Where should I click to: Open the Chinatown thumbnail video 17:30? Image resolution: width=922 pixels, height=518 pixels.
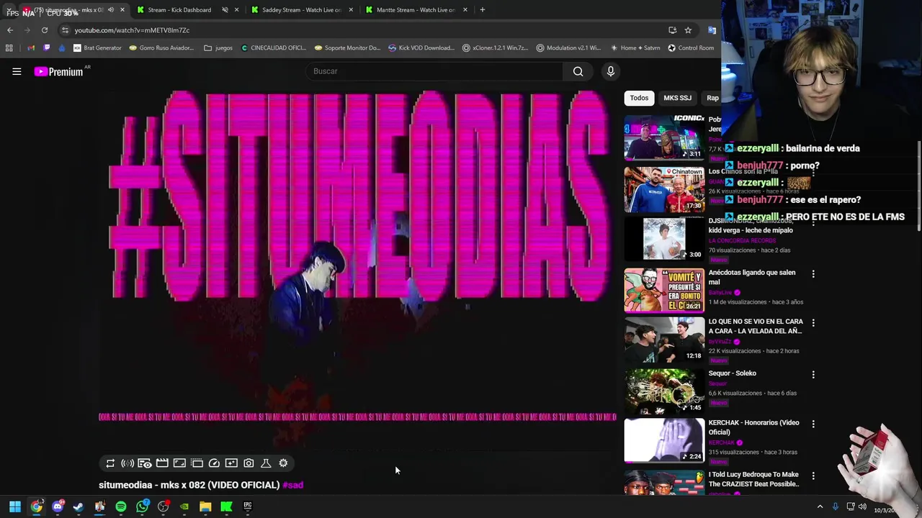point(664,189)
